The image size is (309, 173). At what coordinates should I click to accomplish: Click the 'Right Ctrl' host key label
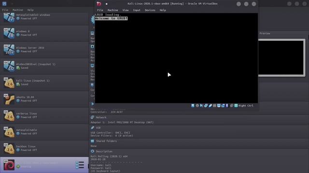[x=246, y=106]
